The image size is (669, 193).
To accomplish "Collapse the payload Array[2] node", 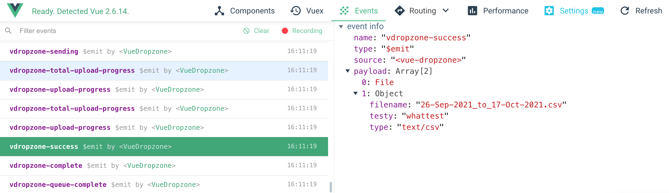I will 348,71.
